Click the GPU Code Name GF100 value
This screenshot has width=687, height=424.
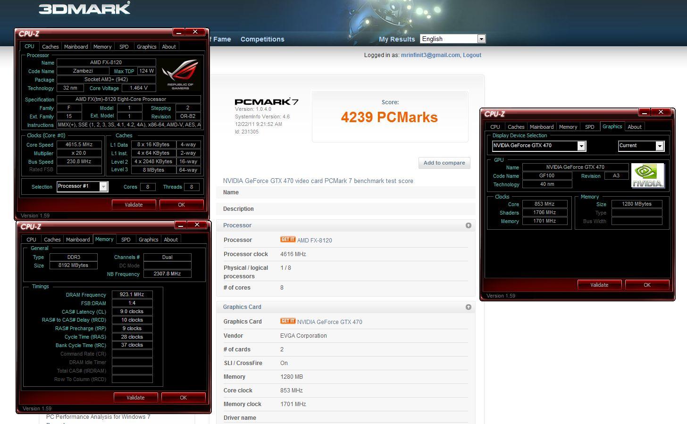pos(547,176)
